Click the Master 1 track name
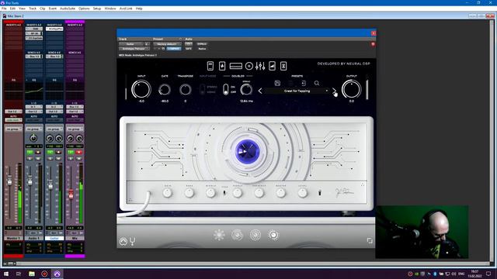This screenshot has width=497, height=279. [13, 238]
